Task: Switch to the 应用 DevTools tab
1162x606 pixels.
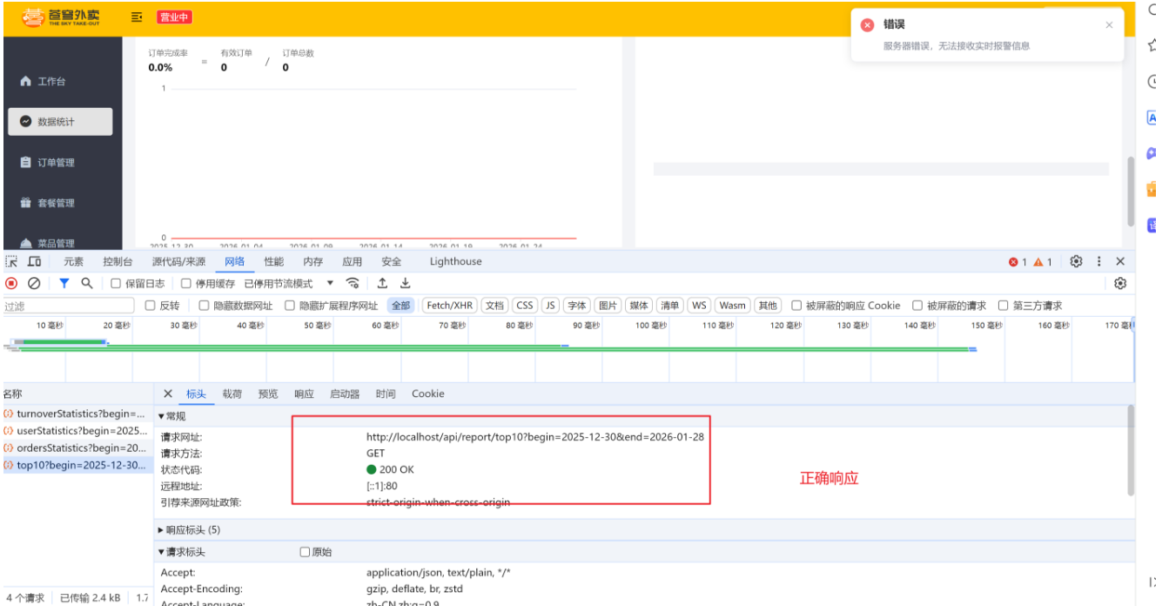Action: click(x=353, y=261)
